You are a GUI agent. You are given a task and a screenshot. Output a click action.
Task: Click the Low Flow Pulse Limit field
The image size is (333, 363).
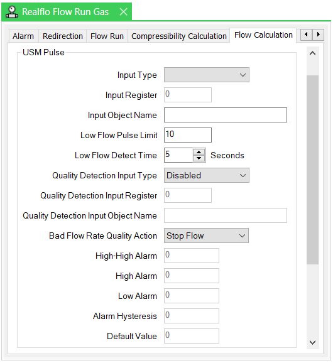click(188, 135)
